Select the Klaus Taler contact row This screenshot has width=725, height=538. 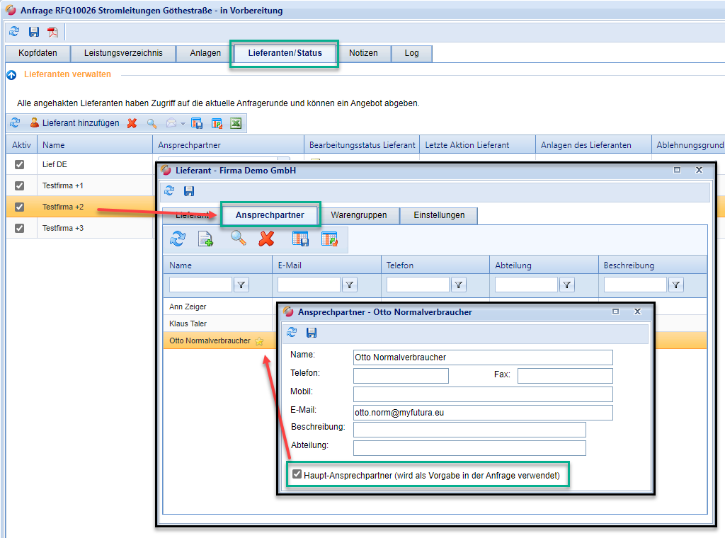188,324
